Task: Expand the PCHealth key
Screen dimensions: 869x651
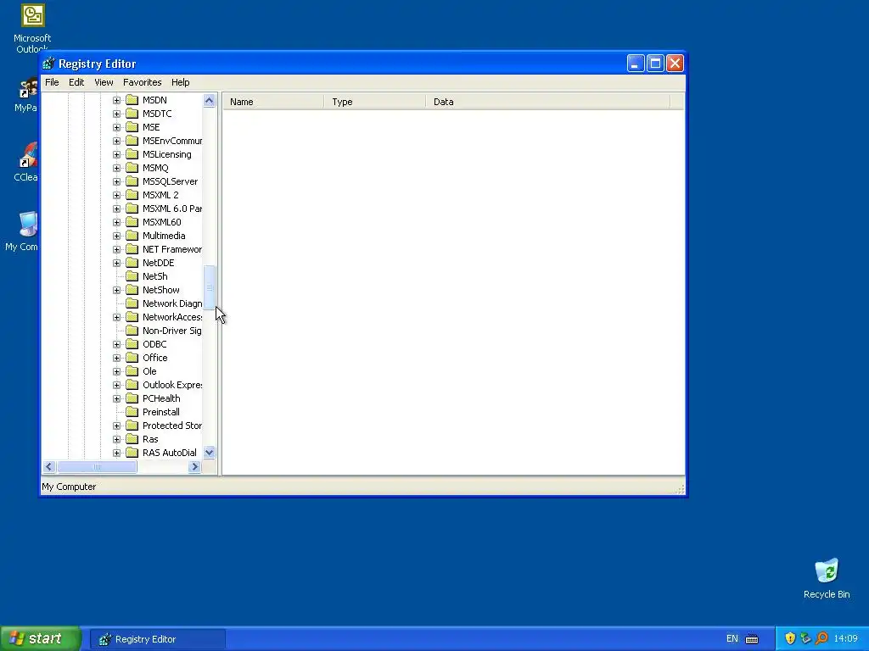Action: tap(116, 398)
